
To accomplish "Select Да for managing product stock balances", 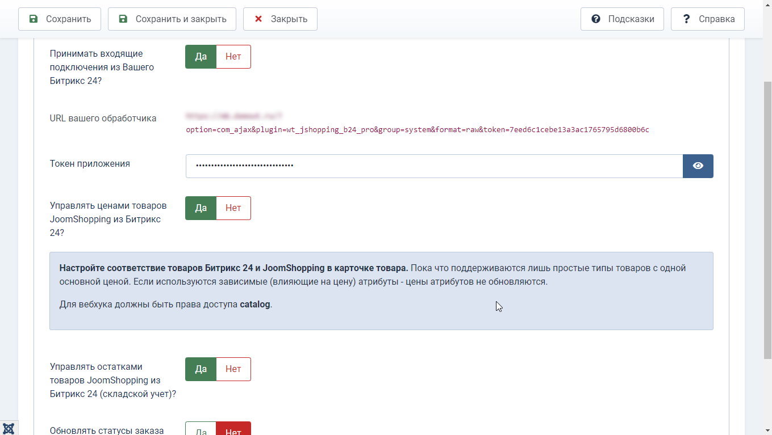I will (x=201, y=369).
